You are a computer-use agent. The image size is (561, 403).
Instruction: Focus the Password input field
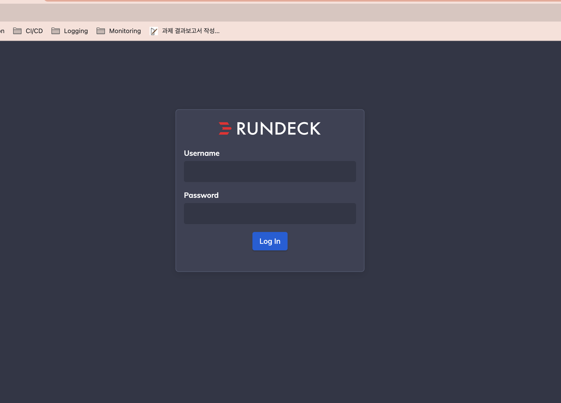[270, 214]
